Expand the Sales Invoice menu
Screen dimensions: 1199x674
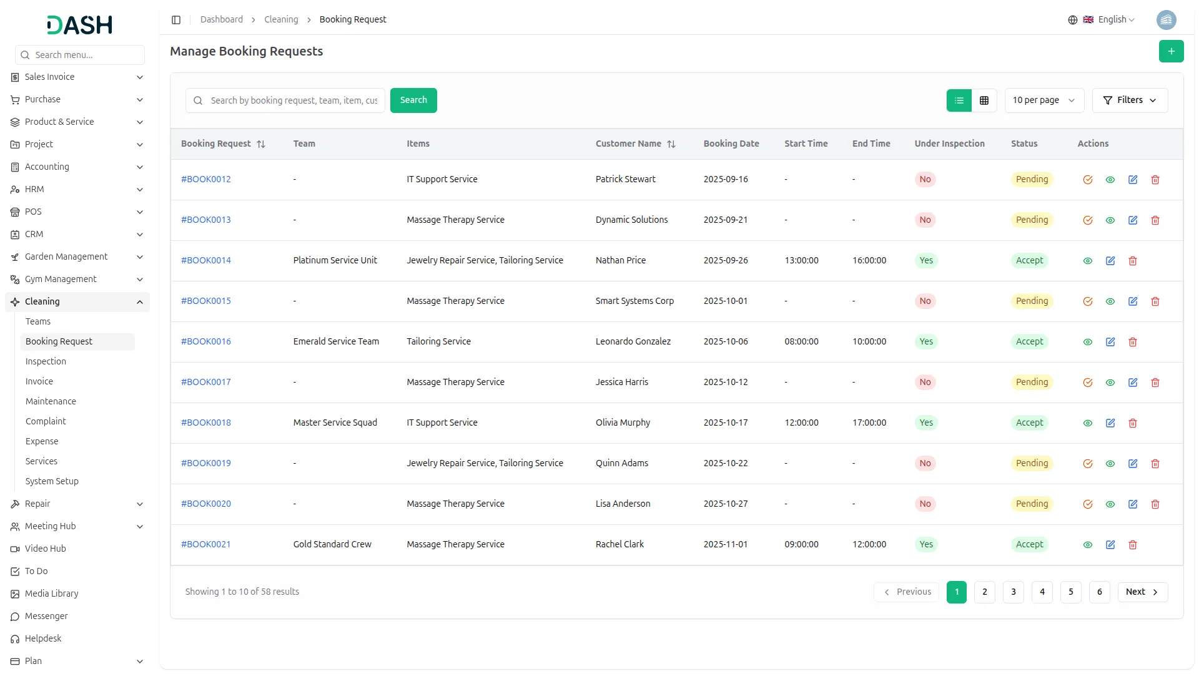point(77,77)
